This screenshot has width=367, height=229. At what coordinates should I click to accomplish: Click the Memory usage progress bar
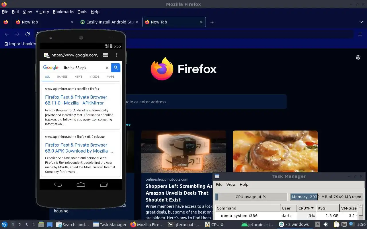point(327,197)
